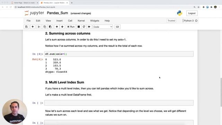Click the browser profile avatar
Viewport: 222px width, 125px height.
point(215,7)
